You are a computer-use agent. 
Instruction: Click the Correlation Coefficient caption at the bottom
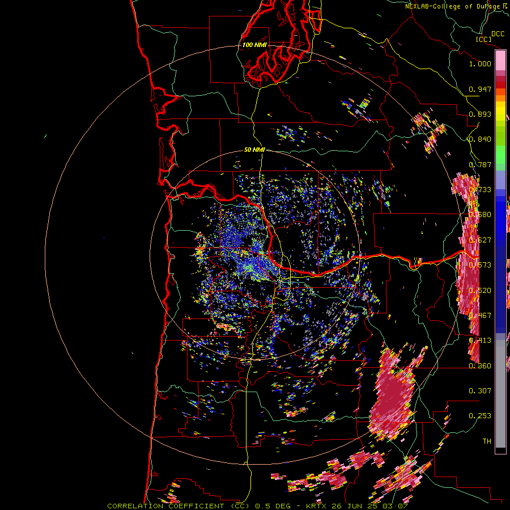[257, 506]
